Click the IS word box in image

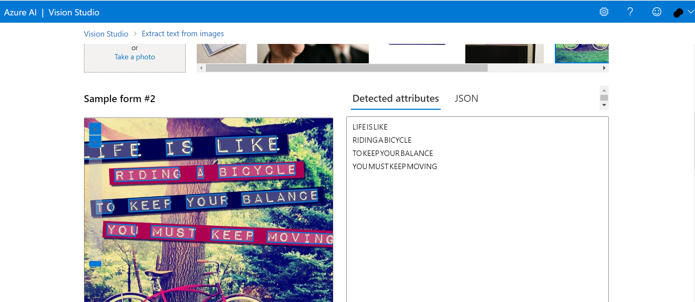(179, 148)
